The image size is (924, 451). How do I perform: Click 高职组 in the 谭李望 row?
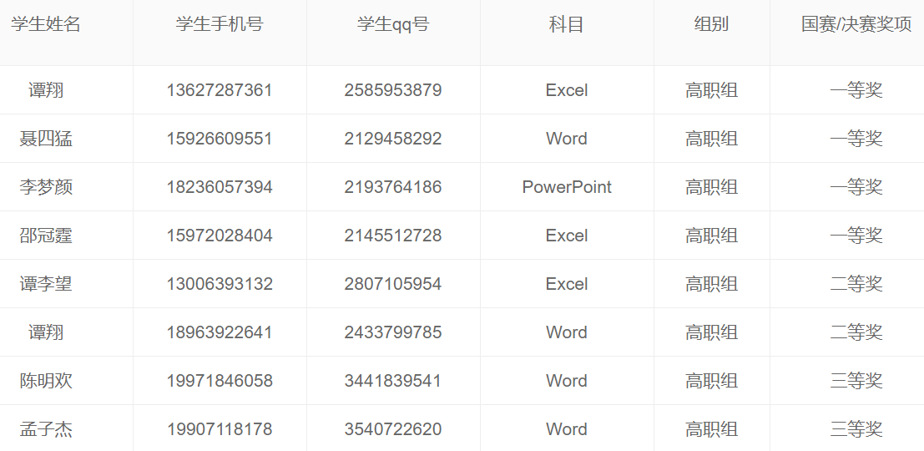711,284
